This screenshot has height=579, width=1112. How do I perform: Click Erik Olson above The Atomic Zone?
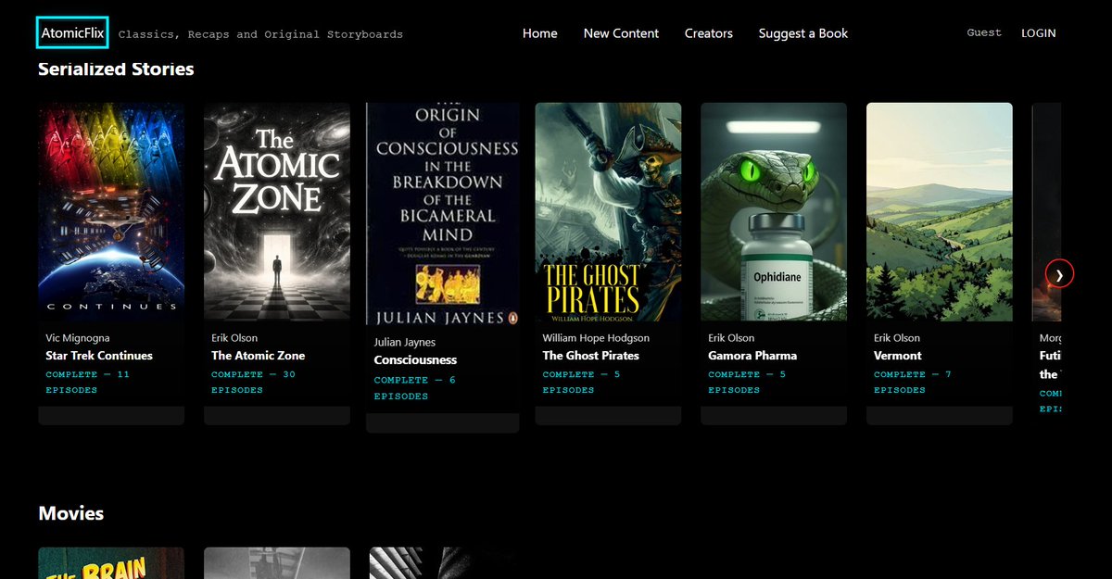click(x=234, y=338)
